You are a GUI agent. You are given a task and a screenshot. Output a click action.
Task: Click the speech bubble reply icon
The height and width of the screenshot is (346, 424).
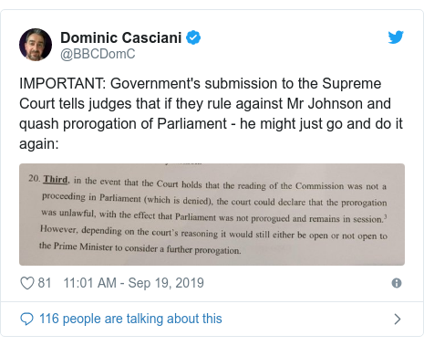point(26,319)
